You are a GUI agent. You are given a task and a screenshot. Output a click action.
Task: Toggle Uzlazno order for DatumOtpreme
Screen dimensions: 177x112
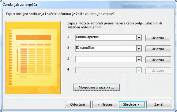click(x=158, y=38)
